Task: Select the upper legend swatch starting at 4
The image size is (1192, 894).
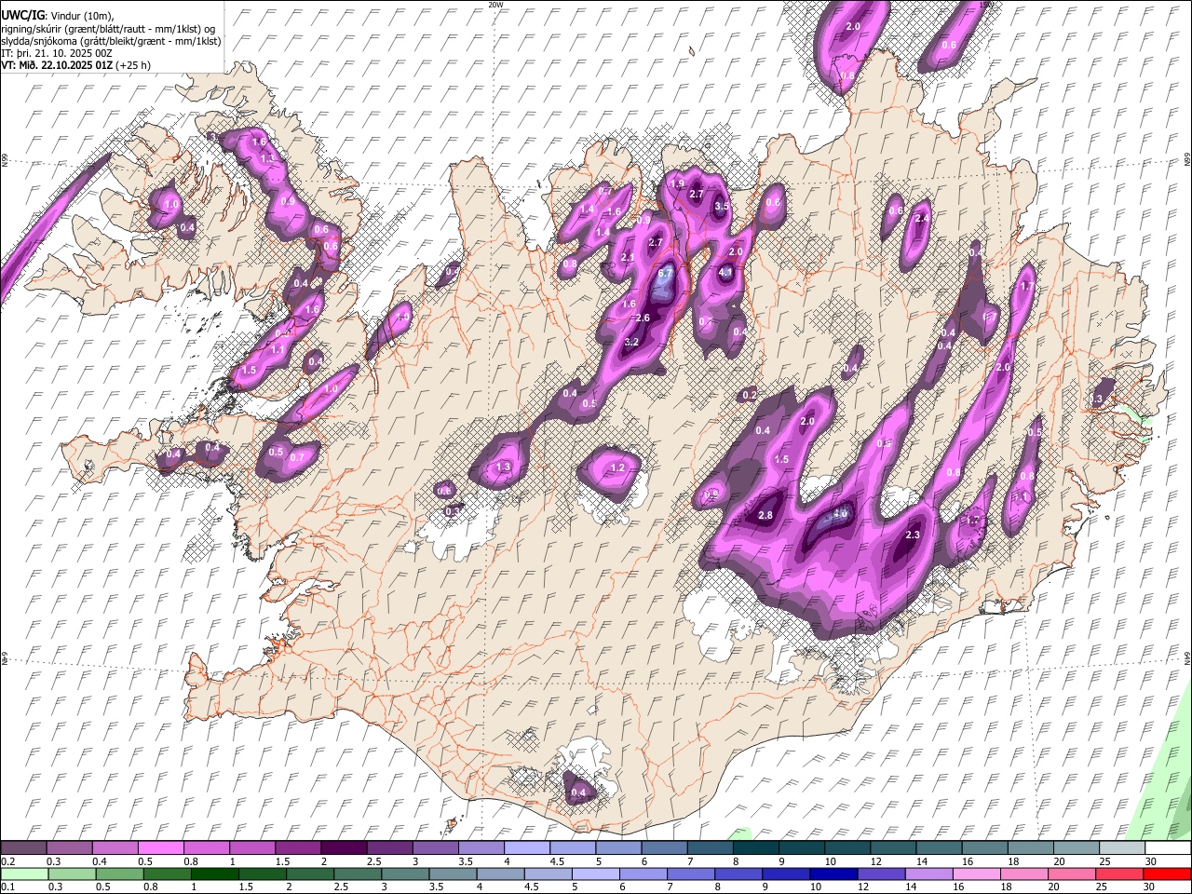Action: point(527,847)
